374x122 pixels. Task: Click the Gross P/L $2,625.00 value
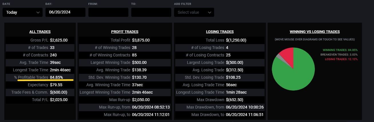pyautogui.click(x=59, y=40)
